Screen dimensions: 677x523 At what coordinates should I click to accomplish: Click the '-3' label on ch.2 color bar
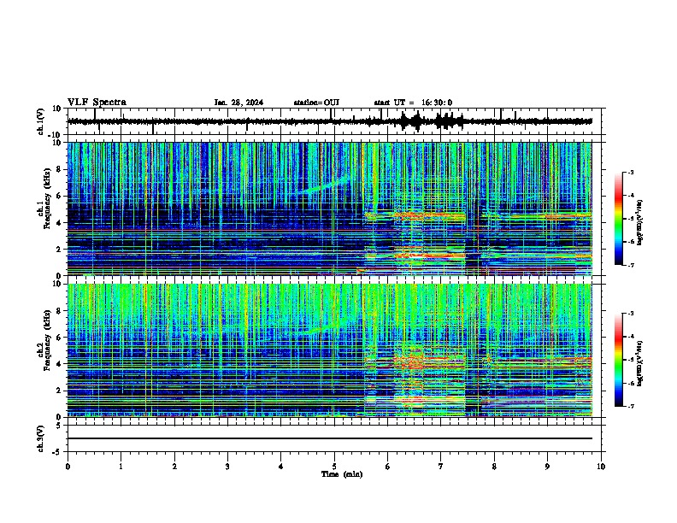(631, 314)
